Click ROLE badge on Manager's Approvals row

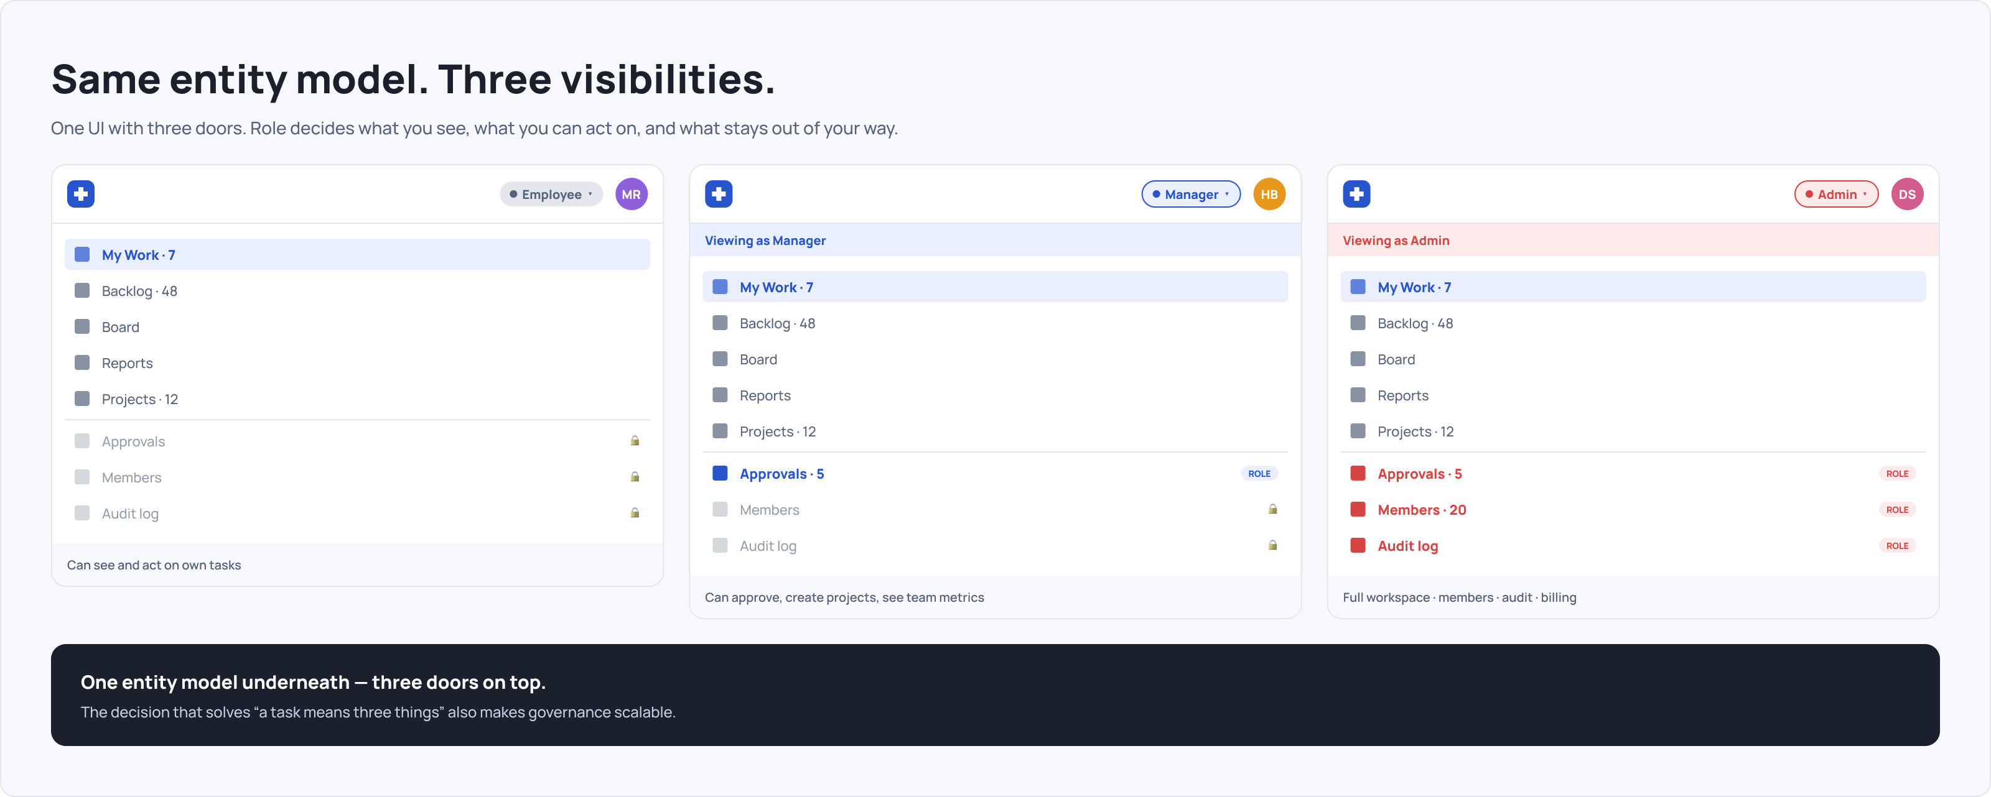[x=1259, y=473]
